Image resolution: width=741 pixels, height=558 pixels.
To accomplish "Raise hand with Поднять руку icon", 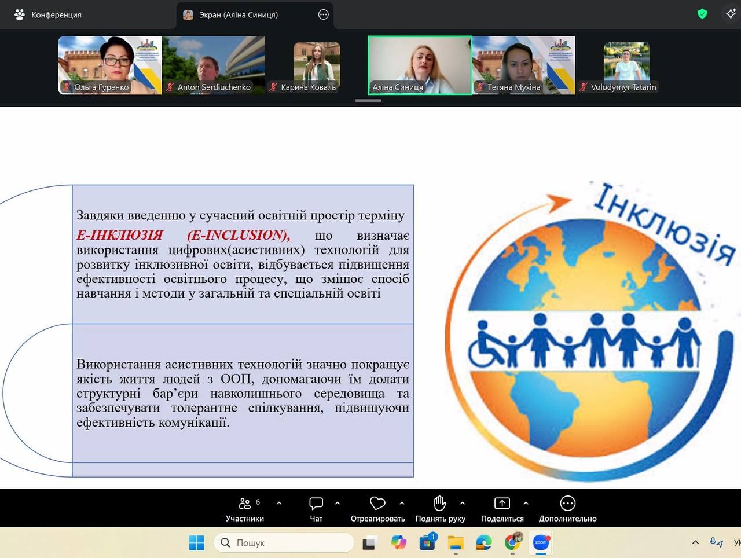I will coord(440,508).
